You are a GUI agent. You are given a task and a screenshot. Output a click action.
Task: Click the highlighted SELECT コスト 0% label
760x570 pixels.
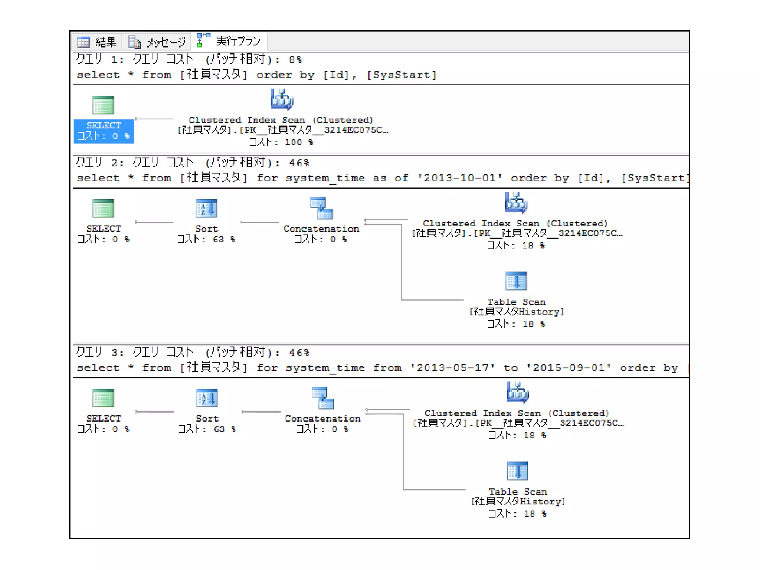click(x=104, y=131)
